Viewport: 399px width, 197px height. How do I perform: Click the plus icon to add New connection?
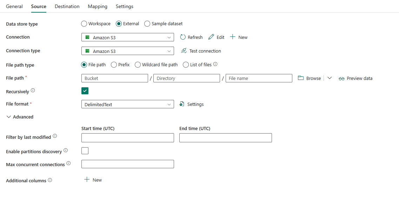233,37
